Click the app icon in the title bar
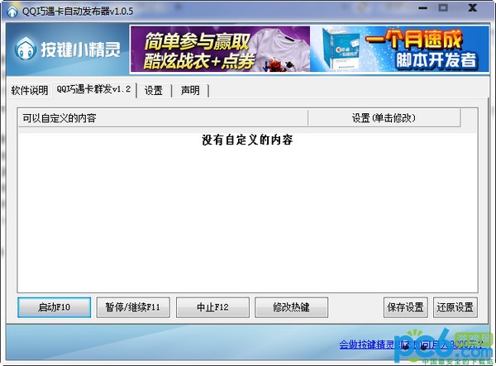This screenshot has height=366, width=496. click(12, 12)
